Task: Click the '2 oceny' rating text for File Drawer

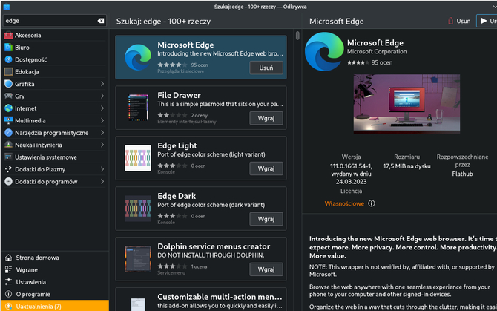Action: [x=200, y=115]
